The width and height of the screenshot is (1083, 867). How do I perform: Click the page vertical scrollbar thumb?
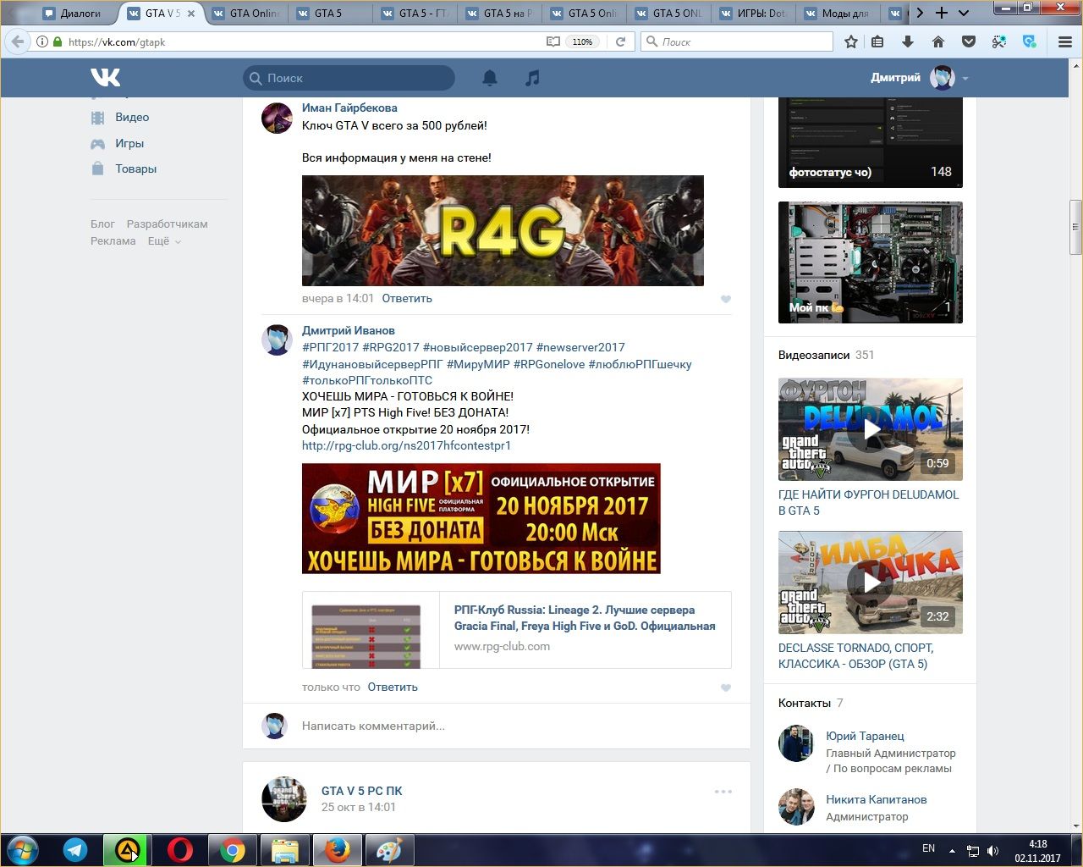pyautogui.click(x=1076, y=227)
